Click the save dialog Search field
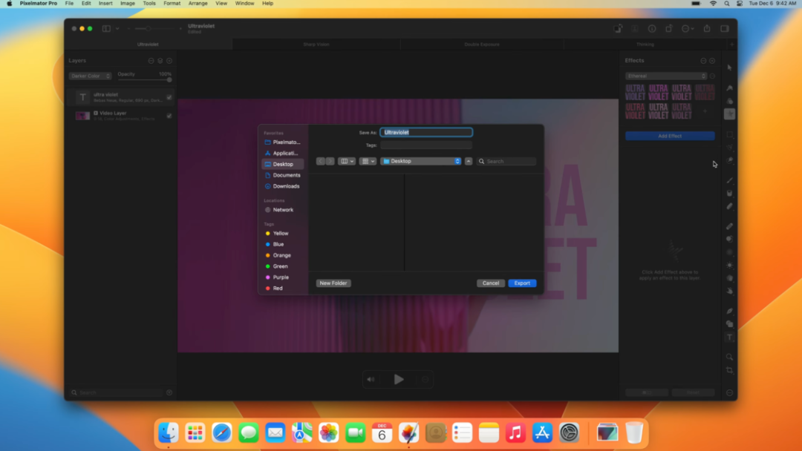The image size is (802, 451). pyautogui.click(x=506, y=162)
